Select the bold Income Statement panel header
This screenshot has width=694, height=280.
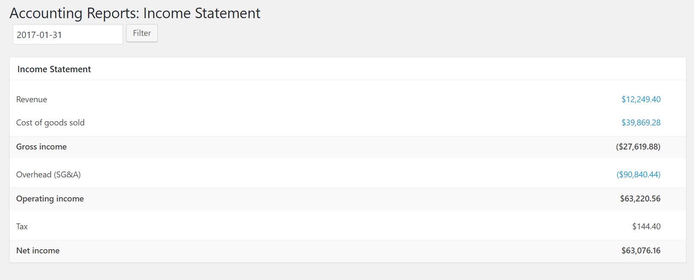point(54,69)
